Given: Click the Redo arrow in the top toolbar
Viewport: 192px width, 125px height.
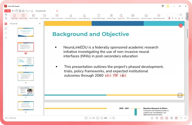Looking at the screenshot, I should pos(29,11).
